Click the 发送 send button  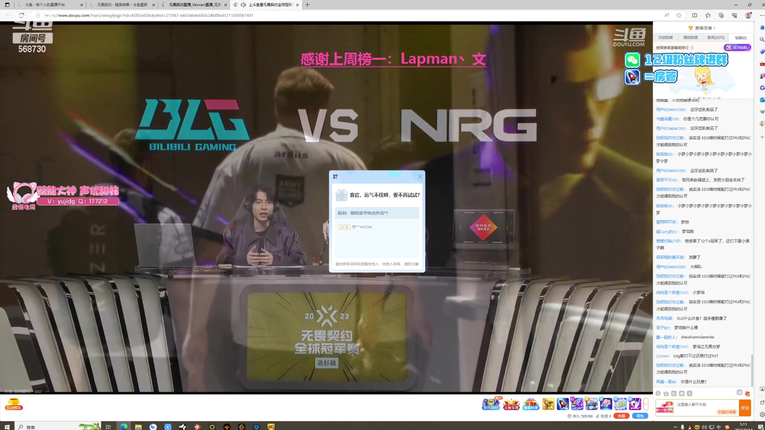pyautogui.click(x=745, y=408)
